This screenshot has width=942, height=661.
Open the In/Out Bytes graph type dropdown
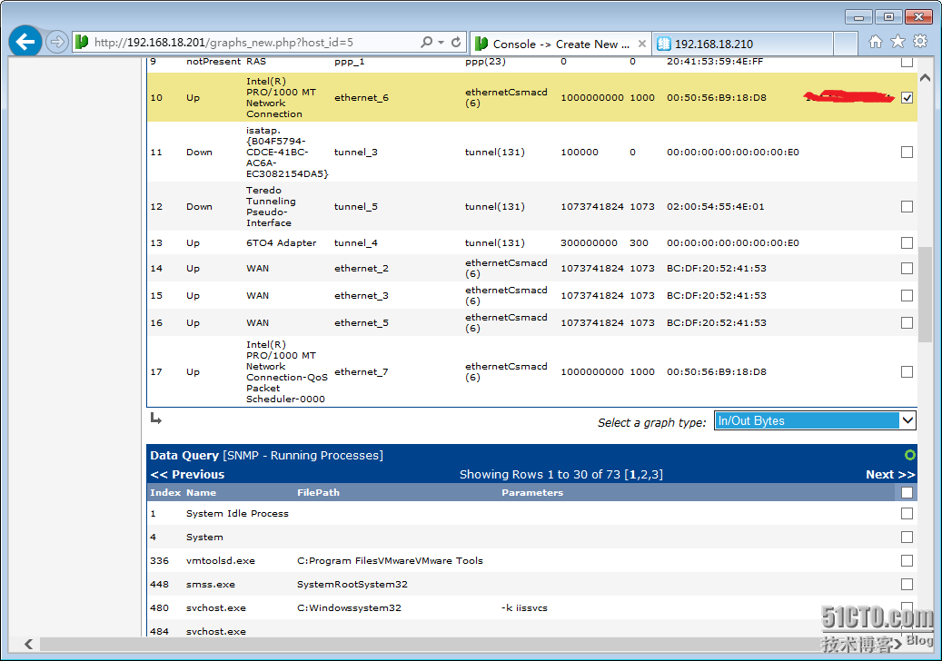[815, 421]
